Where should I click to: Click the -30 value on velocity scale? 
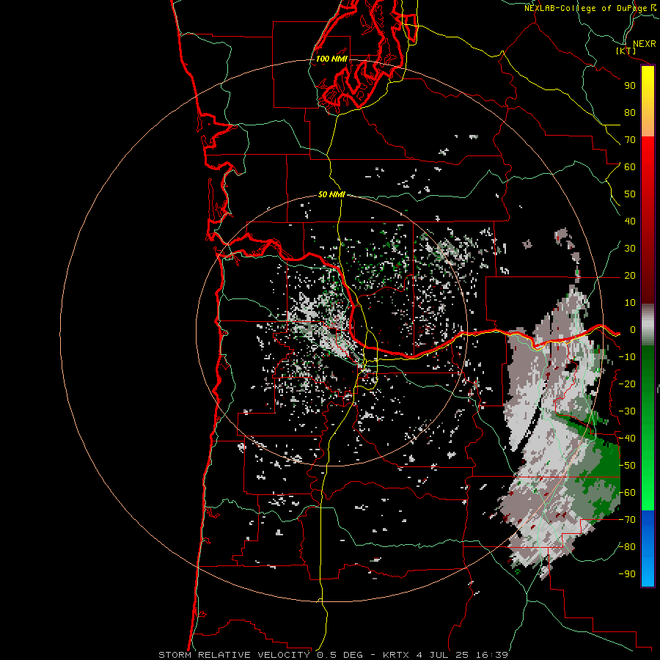click(627, 411)
